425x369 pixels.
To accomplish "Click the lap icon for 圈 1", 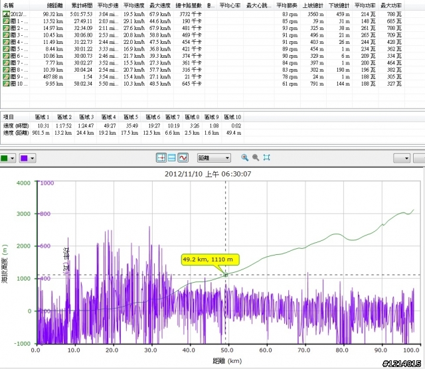I will (x=6, y=21).
